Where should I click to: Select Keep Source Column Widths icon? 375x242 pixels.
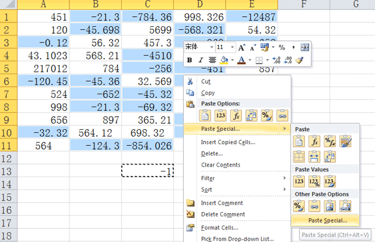click(x=314, y=157)
